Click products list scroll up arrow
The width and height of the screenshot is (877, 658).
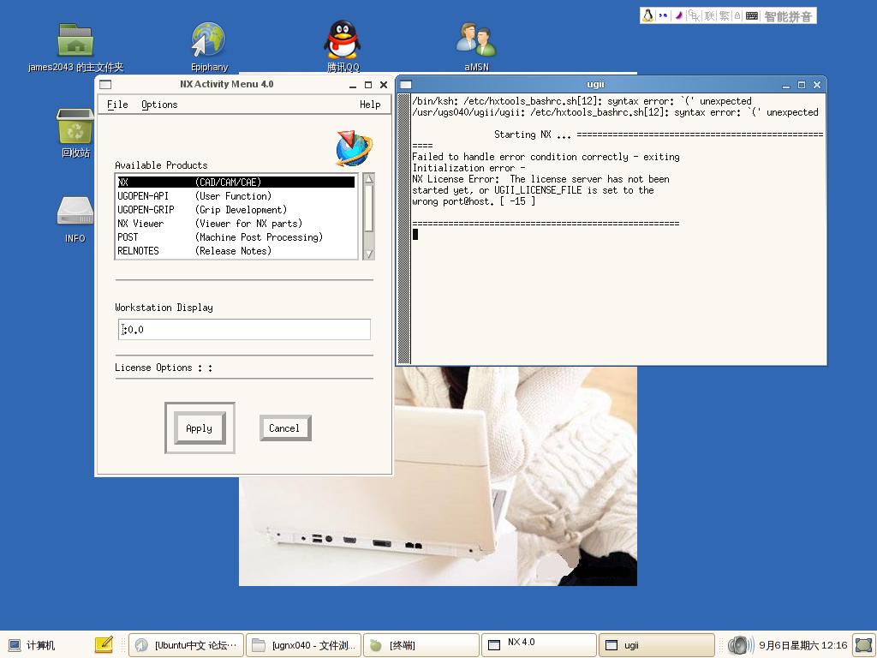point(368,178)
